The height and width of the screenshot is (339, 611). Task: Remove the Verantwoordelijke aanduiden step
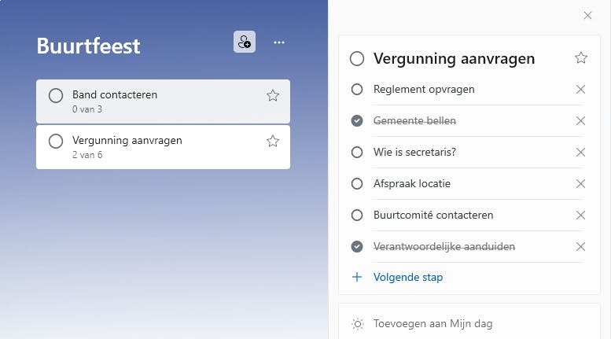[581, 247]
